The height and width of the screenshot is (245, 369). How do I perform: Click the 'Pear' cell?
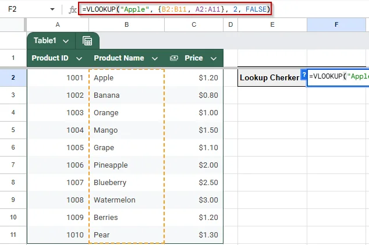coord(127,235)
